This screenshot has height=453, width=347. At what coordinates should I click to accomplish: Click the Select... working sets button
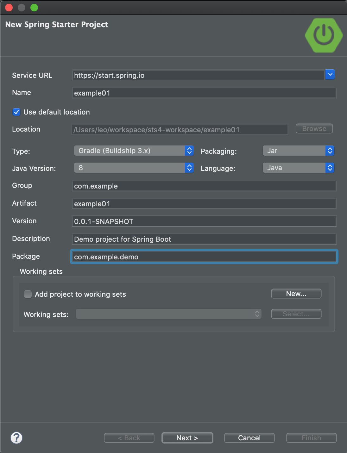(x=296, y=314)
